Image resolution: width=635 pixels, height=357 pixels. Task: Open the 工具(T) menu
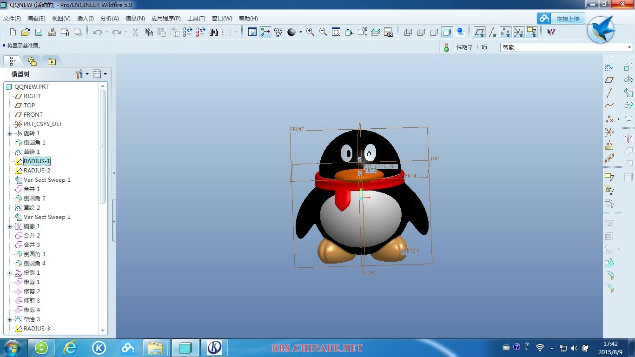coord(196,19)
